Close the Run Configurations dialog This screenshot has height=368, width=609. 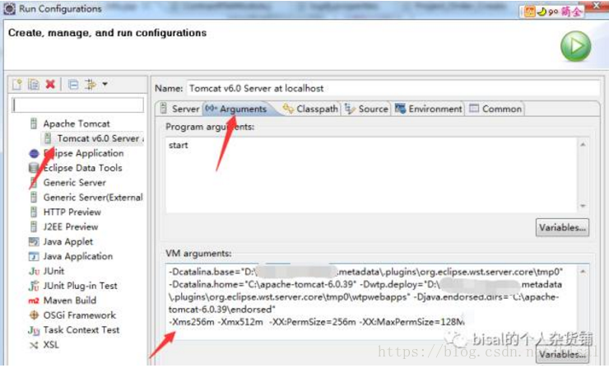[x=597, y=6]
